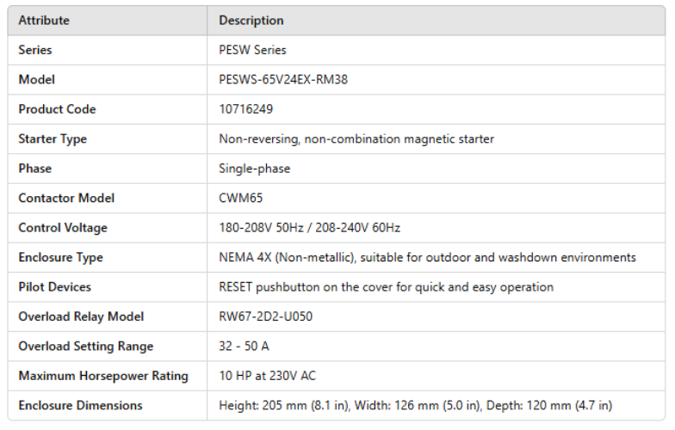This screenshot has height=430, width=675.
Task: Click the PESW Series value cell
Action: coord(252,50)
